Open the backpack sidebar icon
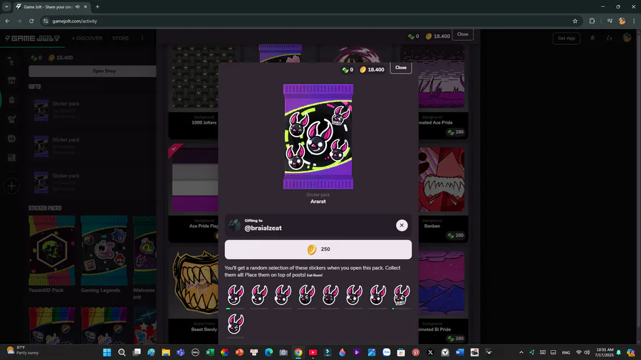Viewport: 641px width, 360px height. click(11, 100)
